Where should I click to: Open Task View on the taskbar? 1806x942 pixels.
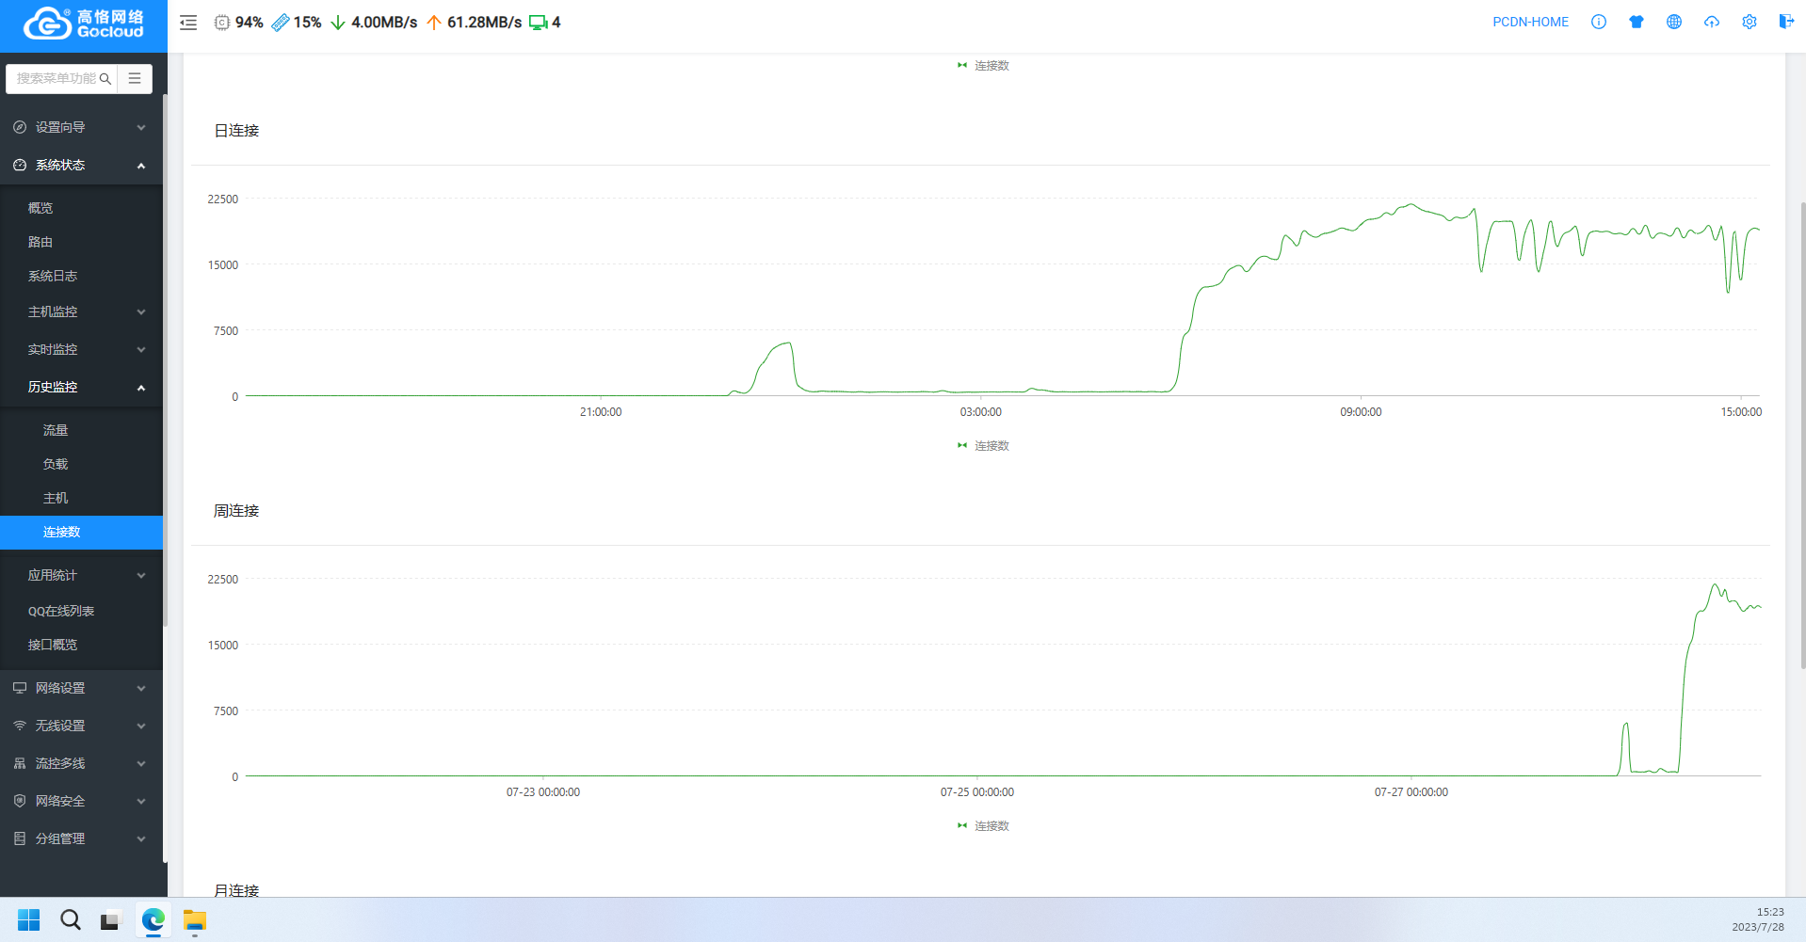(x=111, y=919)
